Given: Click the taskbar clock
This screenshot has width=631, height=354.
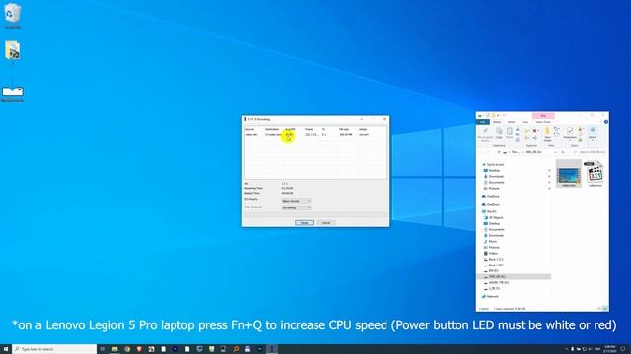Looking at the screenshot, I should 610,349.
